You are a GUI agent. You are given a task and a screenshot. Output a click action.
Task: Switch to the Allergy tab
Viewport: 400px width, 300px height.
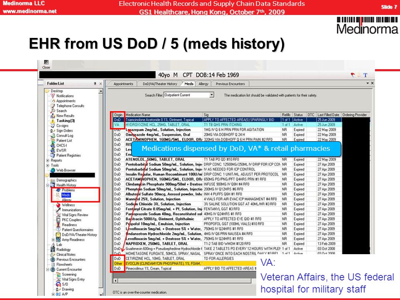pos(204,84)
